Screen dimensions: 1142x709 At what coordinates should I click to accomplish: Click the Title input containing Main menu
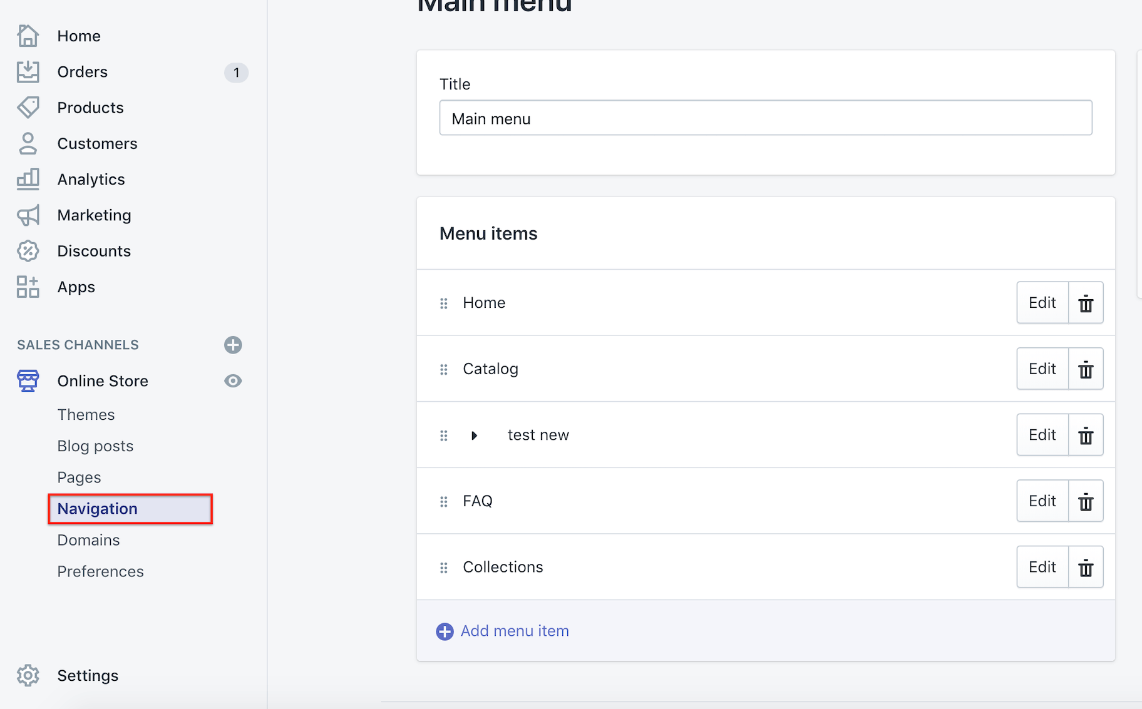tap(764, 118)
